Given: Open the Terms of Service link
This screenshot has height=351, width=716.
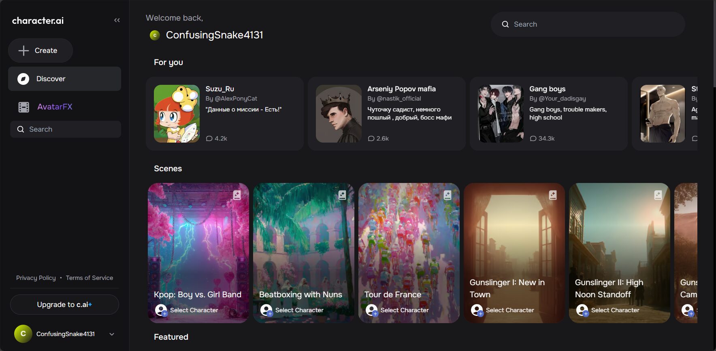Looking at the screenshot, I should coord(89,278).
